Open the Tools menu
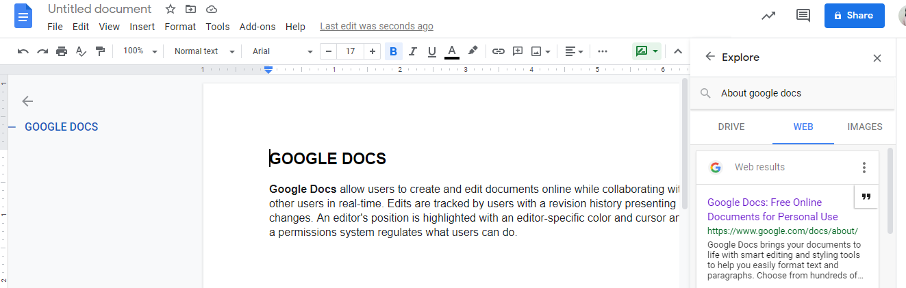906x288 pixels. (218, 27)
